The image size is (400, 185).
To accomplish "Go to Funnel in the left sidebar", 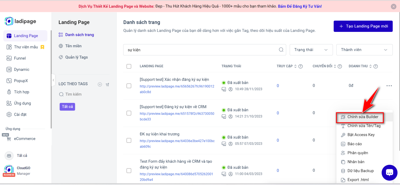I will [20, 58].
